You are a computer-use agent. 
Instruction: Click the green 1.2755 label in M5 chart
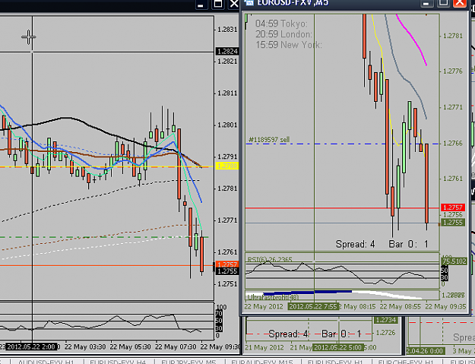coord(453,223)
